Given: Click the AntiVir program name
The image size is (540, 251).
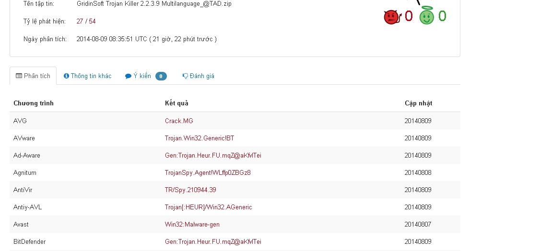Looking at the screenshot, I should click(x=23, y=190).
